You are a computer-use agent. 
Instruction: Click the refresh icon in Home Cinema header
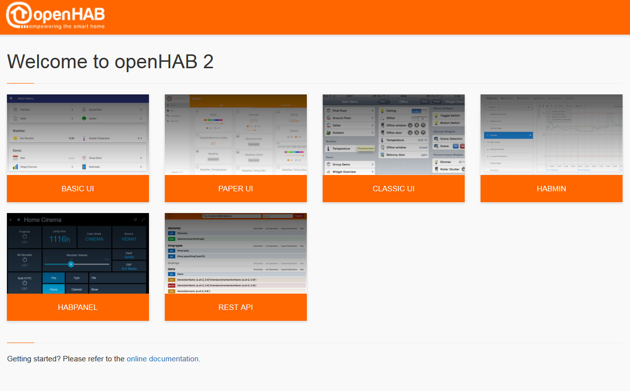point(135,219)
